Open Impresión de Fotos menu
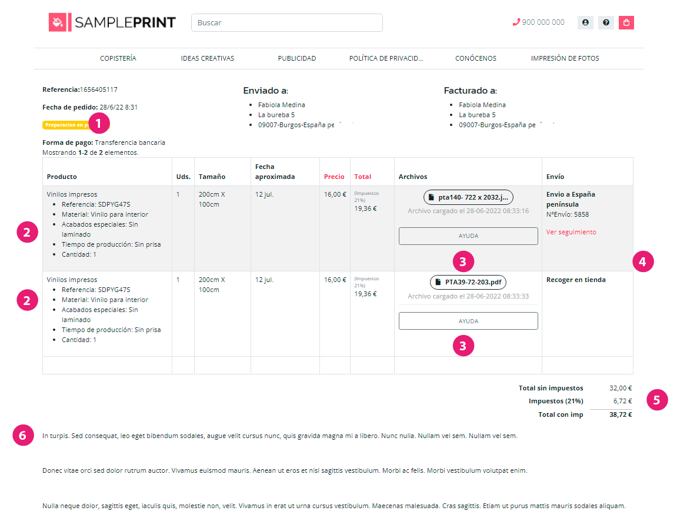This screenshot has height=514, width=677. 565,58
